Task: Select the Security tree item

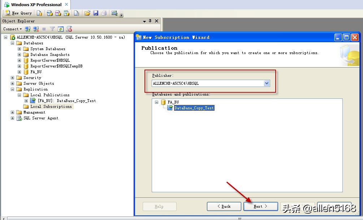Action: (x=32, y=78)
